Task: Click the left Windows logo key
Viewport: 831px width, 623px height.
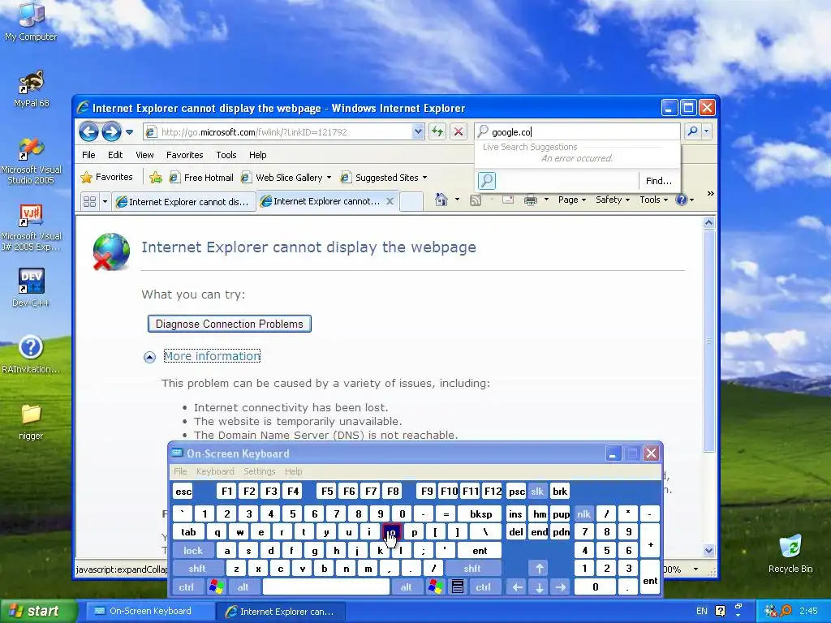Action: point(216,587)
